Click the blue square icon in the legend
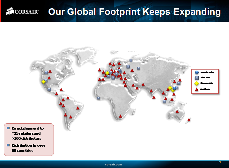The image size is (229, 168). point(197,78)
